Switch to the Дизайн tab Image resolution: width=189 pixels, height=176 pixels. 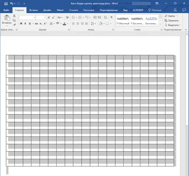[x=47, y=10]
